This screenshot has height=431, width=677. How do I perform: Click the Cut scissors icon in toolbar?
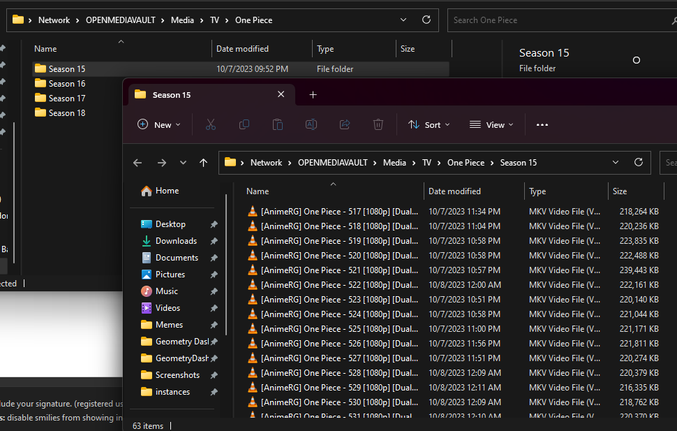click(211, 124)
